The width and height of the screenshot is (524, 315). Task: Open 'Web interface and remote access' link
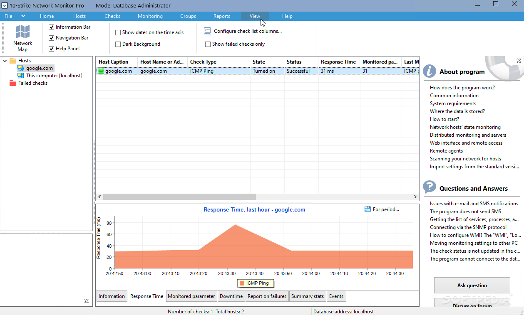[466, 143]
